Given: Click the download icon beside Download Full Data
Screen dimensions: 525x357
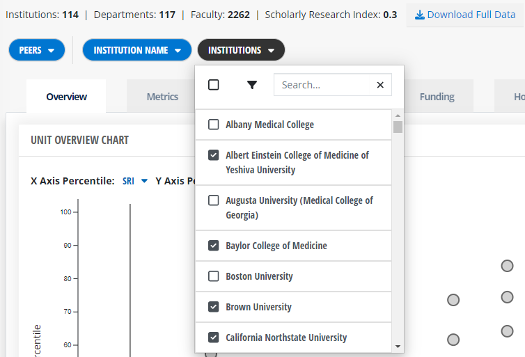Looking at the screenshot, I should point(420,15).
